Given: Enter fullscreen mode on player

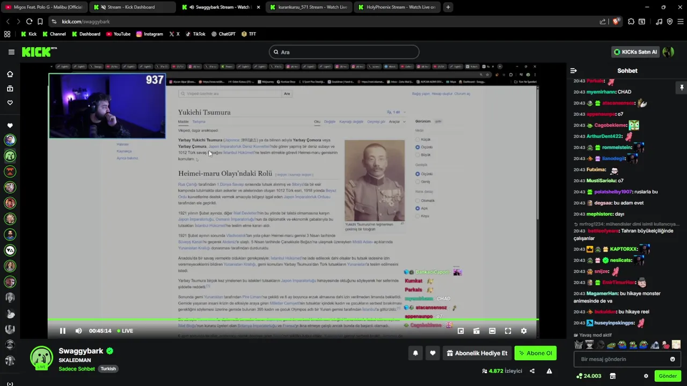Looking at the screenshot, I should pyautogui.click(x=508, y=331).
